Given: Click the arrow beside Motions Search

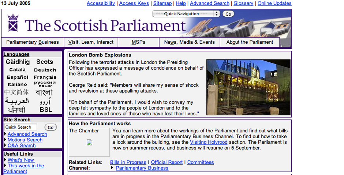Looking at the screenshot, I should [5, 140].
